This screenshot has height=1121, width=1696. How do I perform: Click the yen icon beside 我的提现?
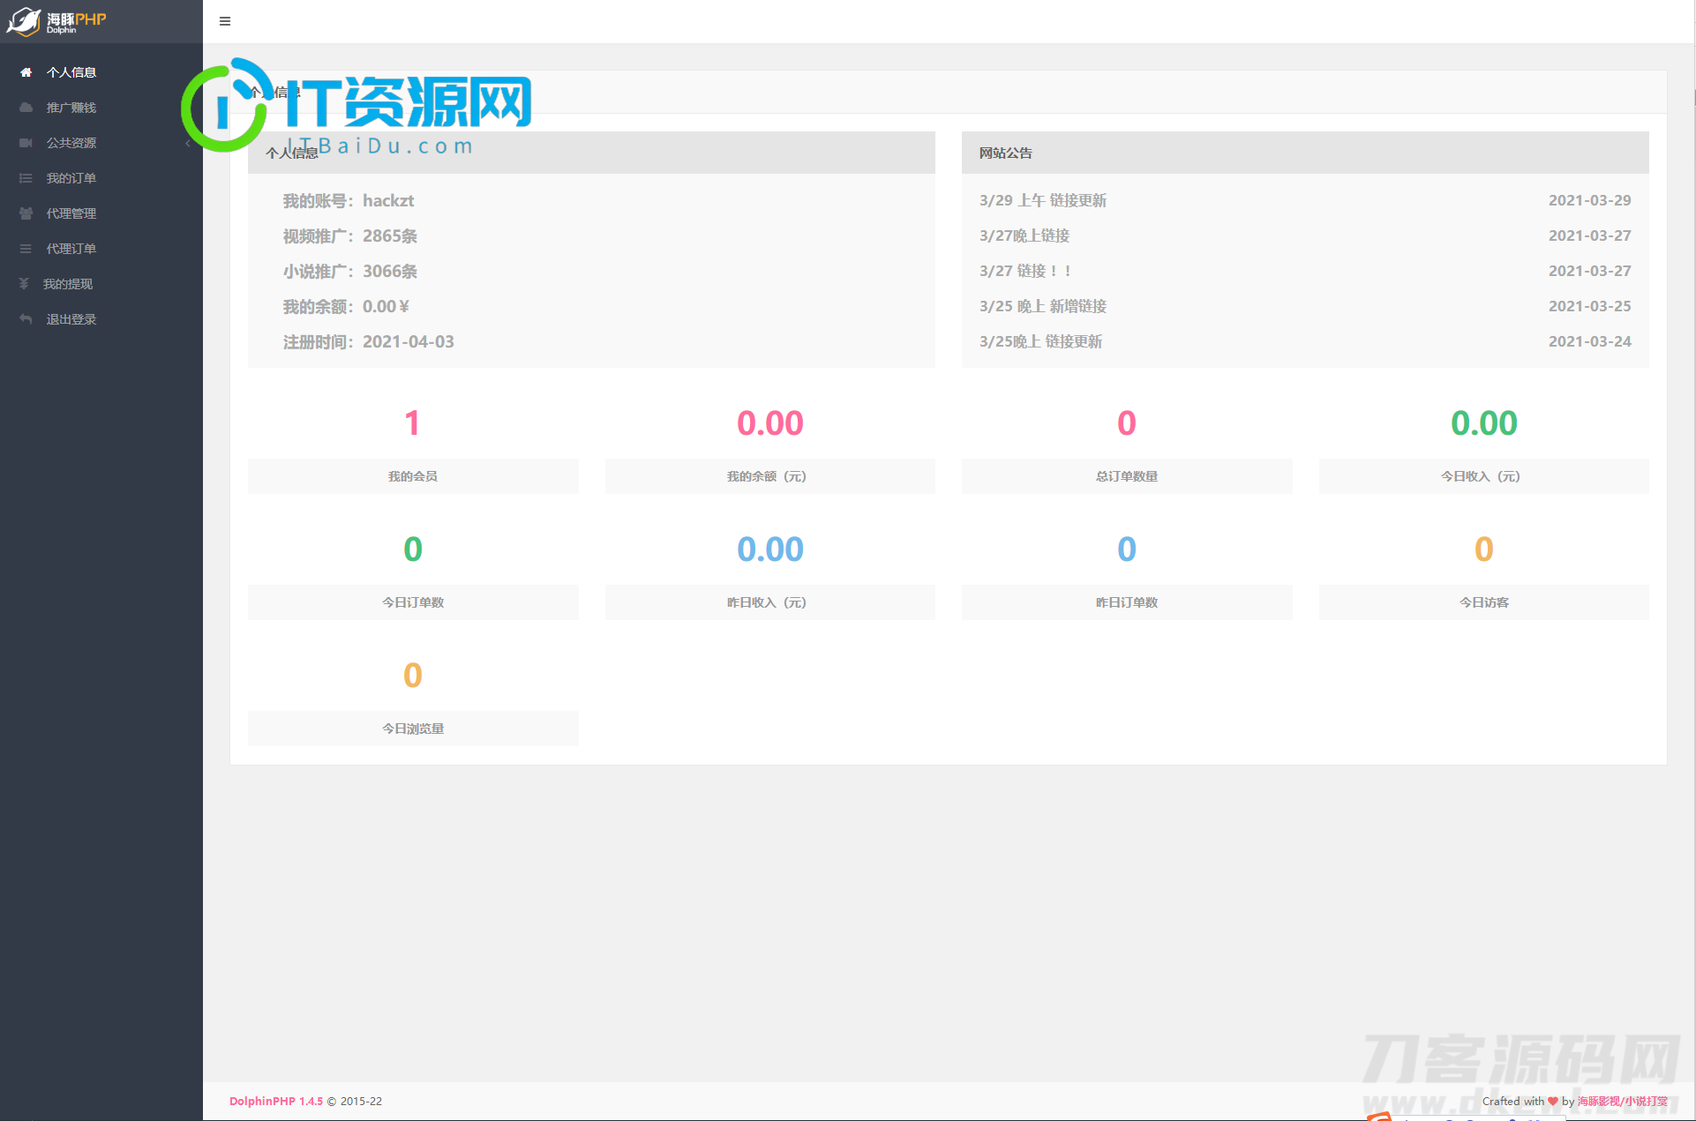[24, 284]
